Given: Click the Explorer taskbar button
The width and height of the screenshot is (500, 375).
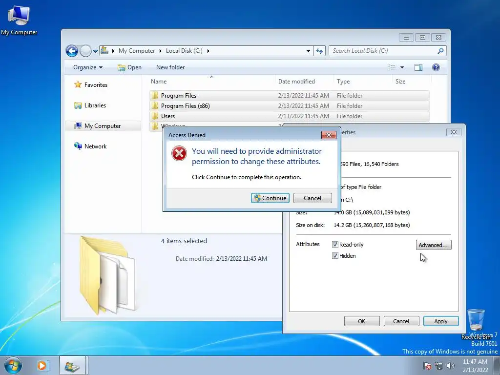Looking at the screenshot, I should pos(72,365).
